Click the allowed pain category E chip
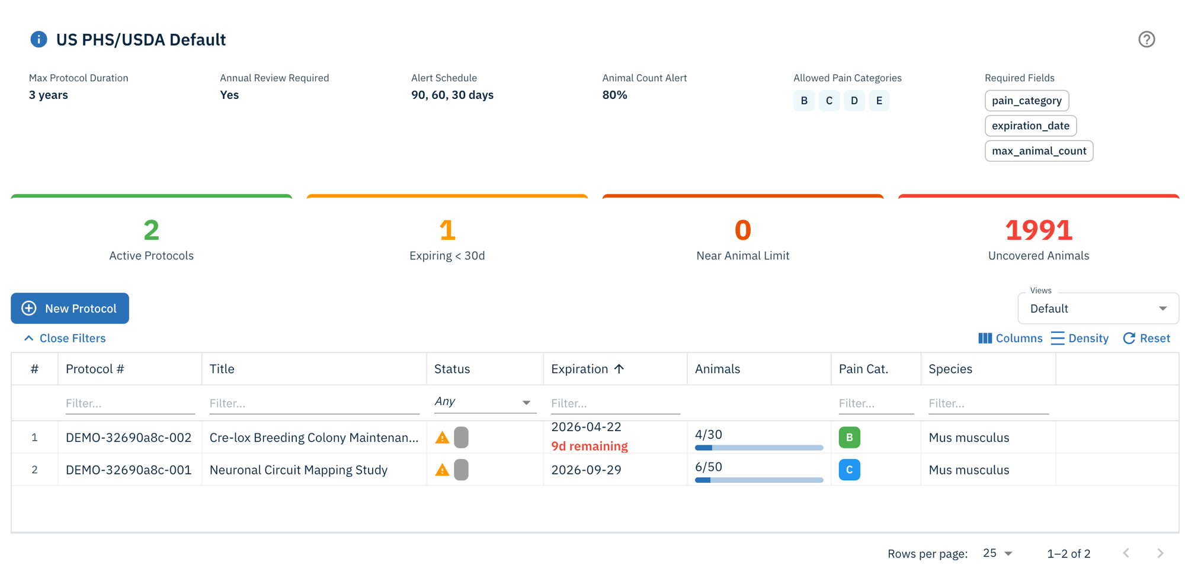 click(x=879, y=100)
